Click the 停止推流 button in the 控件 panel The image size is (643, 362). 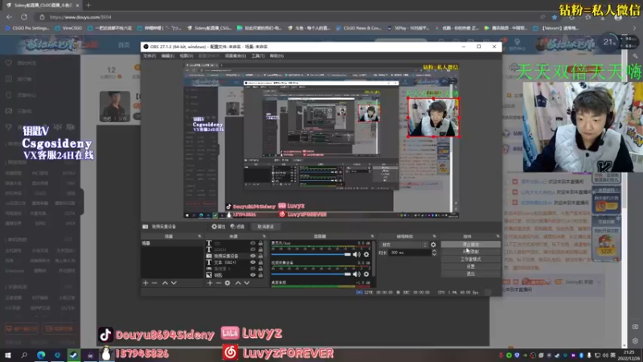[x=471, y=245]
